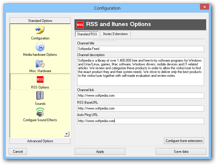Focus the RSS BaseURL input field
This screenshot has height=165, width=217.
(x=140, y=108)
